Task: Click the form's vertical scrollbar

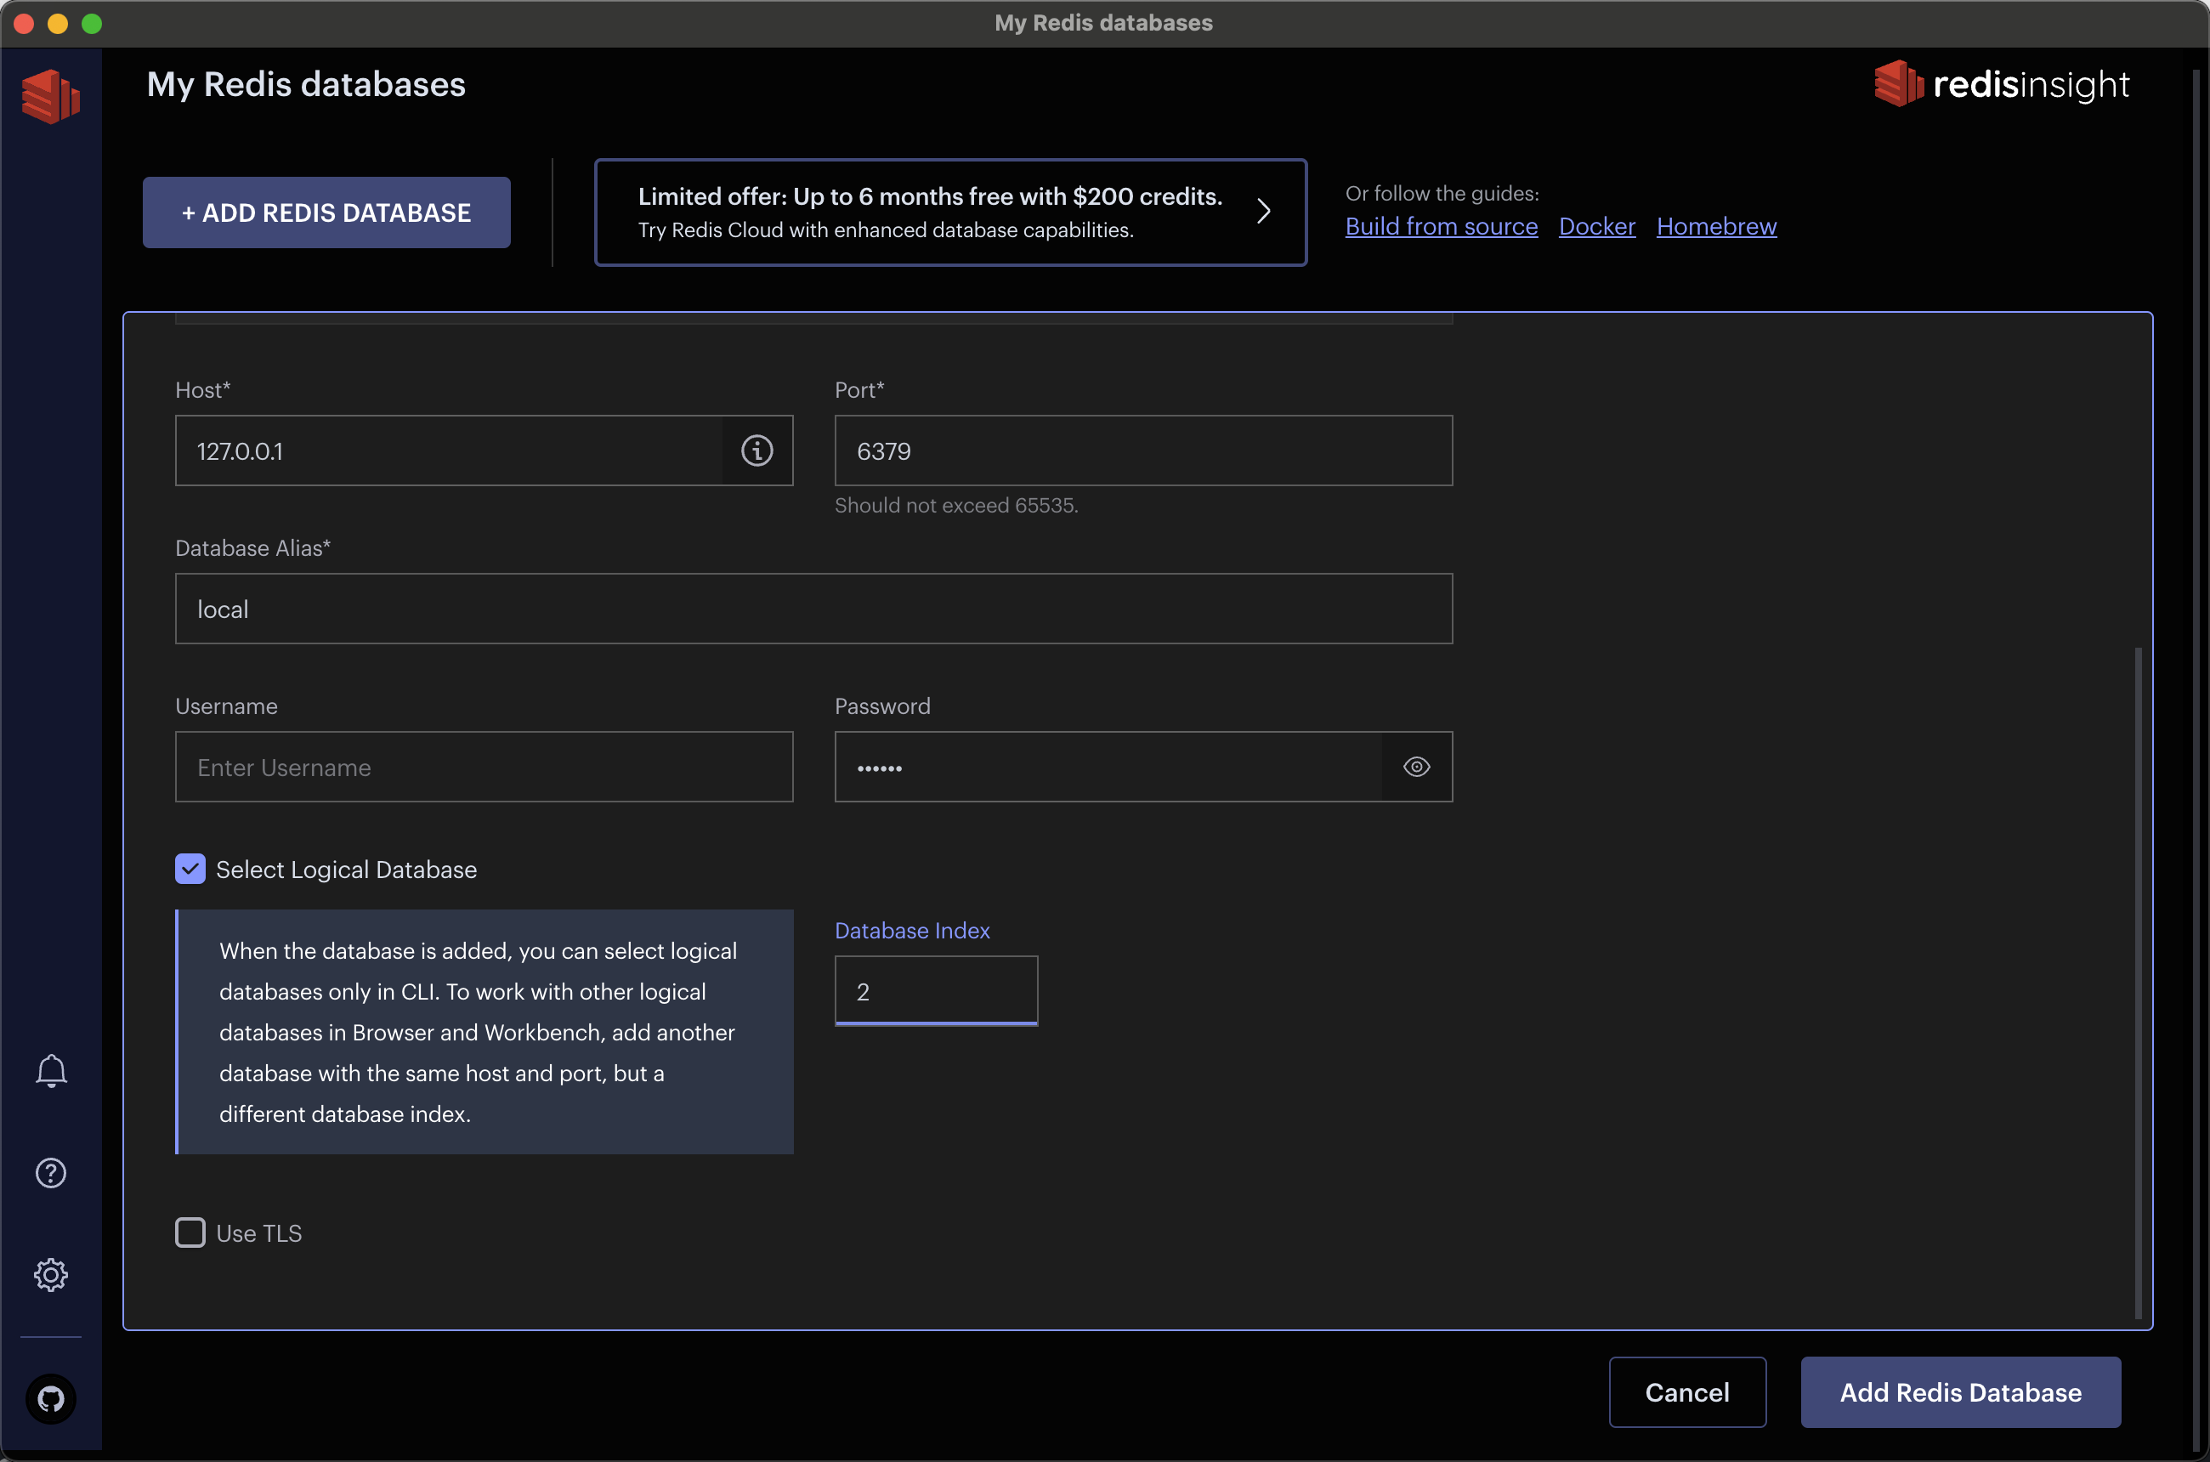Action: [2137, 983]
